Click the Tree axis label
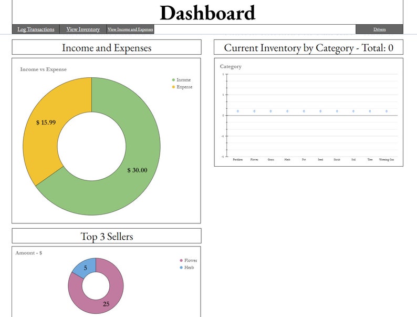Screen dimensions: 417x317 [x=370, y=159]
